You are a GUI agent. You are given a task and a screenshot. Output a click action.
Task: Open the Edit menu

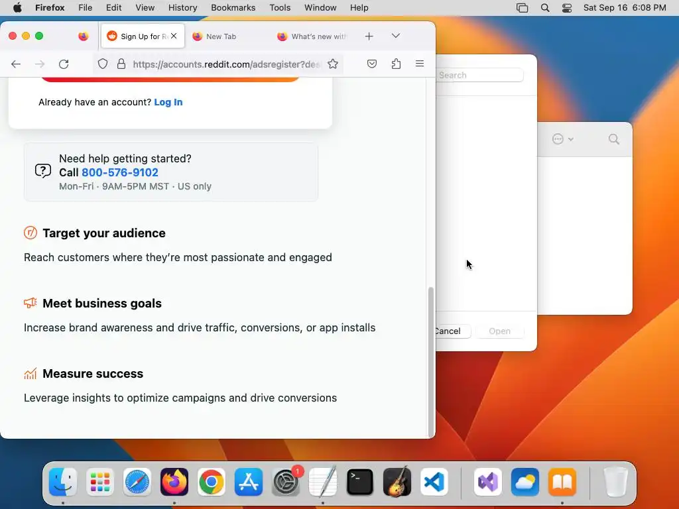click(114, 8)
